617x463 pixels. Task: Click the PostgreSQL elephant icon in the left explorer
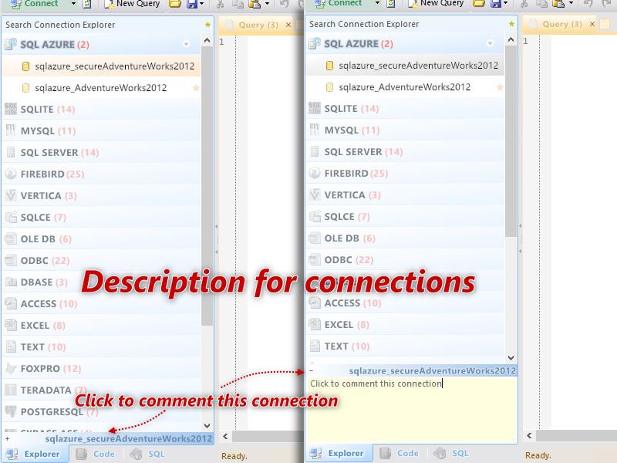pyautogui.click(x=11, y=411)
